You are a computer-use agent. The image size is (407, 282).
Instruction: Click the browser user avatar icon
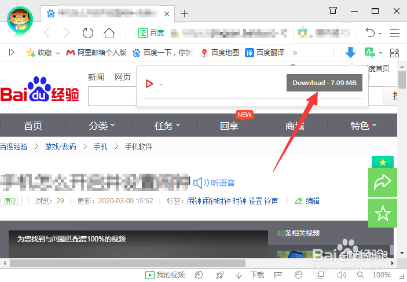(x=20, y=21)
